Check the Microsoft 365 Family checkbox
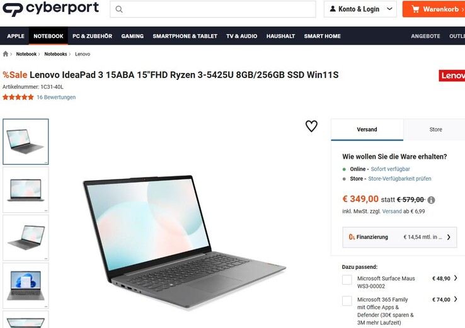Screen dimensions: 465x328 347,301
